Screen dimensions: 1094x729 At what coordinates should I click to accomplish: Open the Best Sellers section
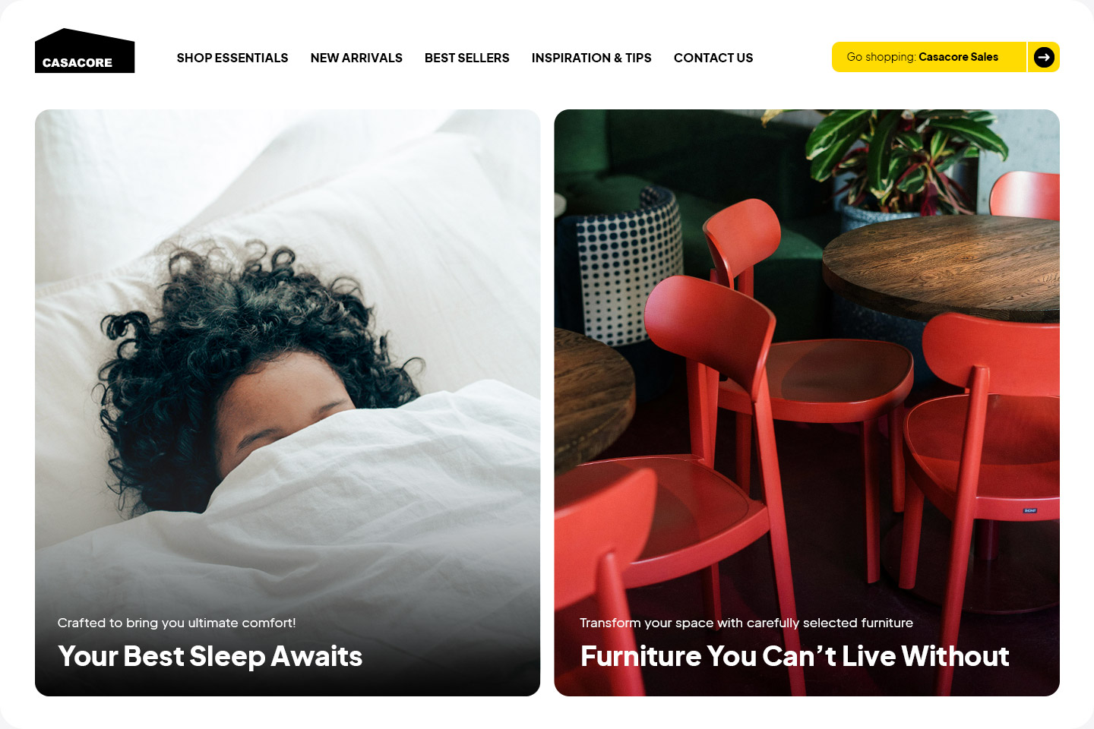(467, 58)
